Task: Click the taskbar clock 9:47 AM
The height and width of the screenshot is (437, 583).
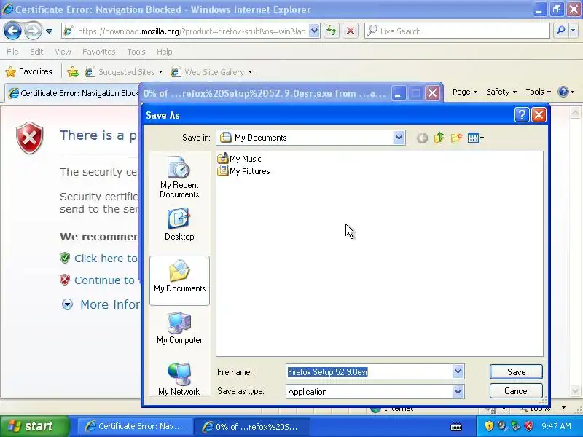Action: (556, 426)
